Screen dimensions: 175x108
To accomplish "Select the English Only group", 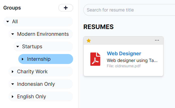I will pyautogui.click(x=41, y=96).
